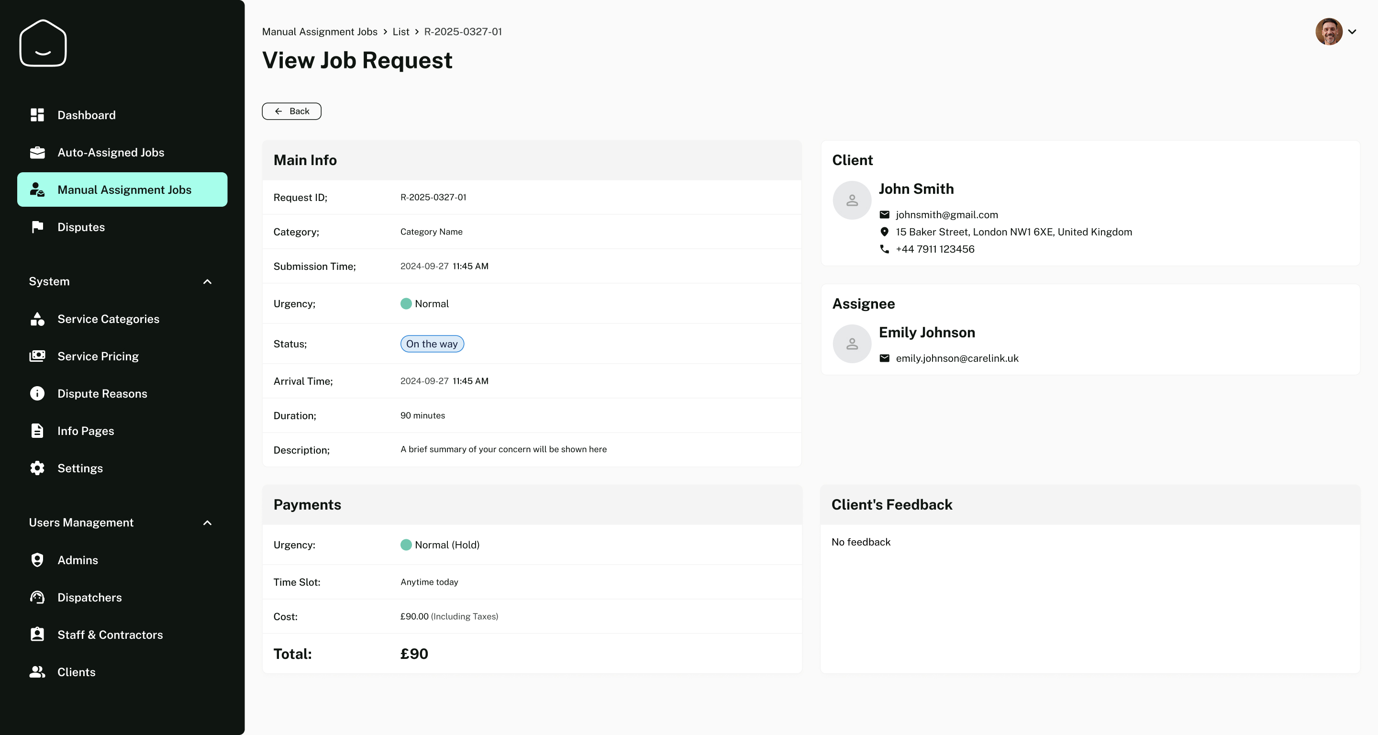Click the Auto-Assigned Jobs briefcase icon
The width and height of the screenshot is (1378, 735).
[x=37, y=153]
